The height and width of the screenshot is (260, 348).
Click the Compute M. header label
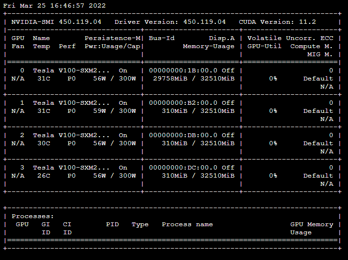311,46
